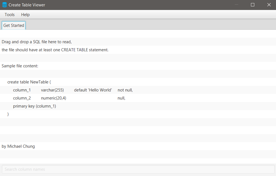This screenshot has width=276, height=176.
Task: Select the Get Started tab
Action: (x=14, y=25)
